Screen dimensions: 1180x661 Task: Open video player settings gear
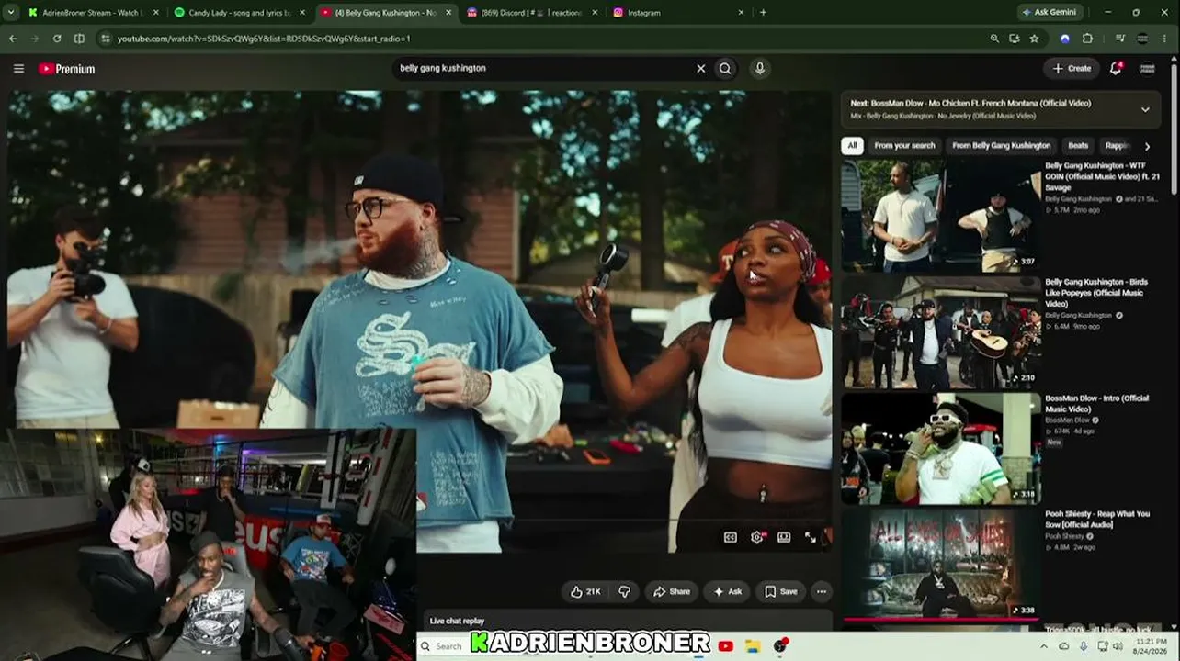[757, 537]
